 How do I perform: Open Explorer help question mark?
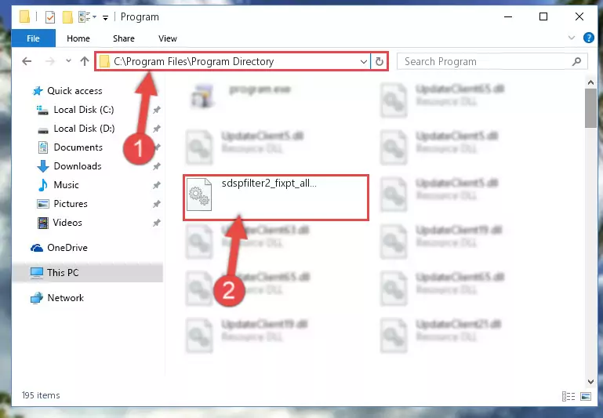tap(588, 38)
